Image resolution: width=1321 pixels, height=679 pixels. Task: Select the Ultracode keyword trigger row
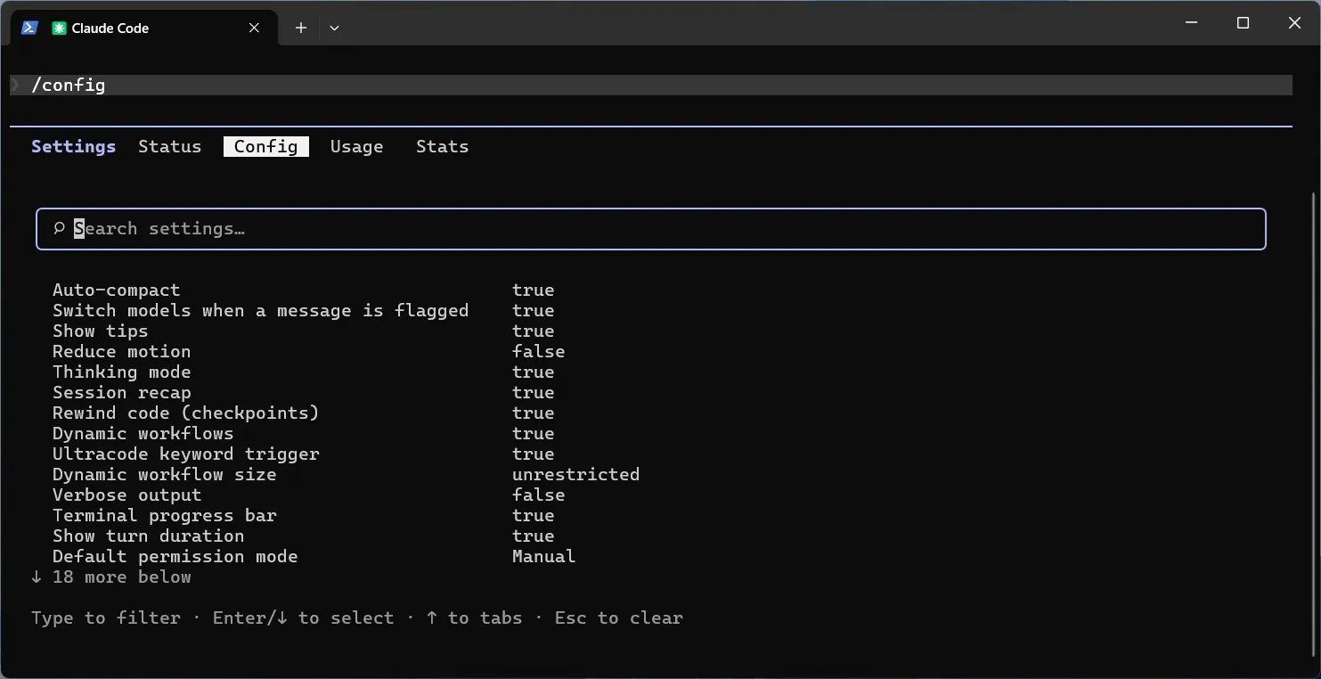tap(304, 454)
